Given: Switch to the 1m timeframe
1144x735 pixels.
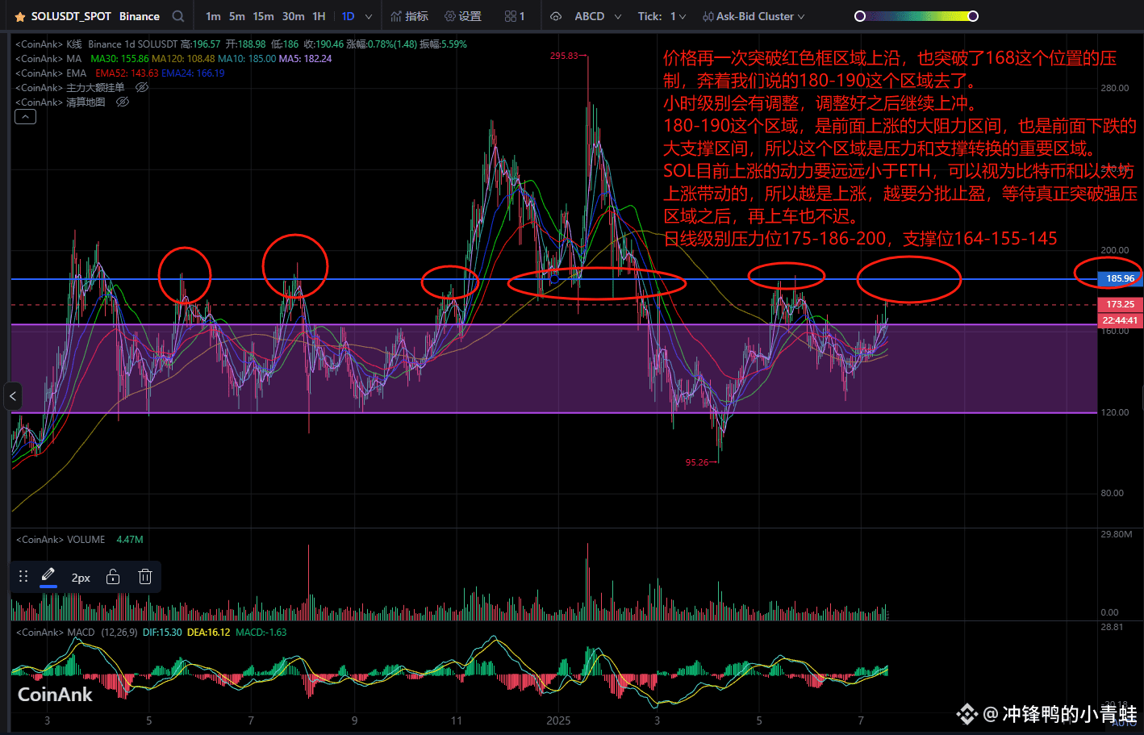Looking at the screenshot, I should [x=213, y=16].
